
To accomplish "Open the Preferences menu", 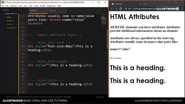I will [x=51, y=6].
